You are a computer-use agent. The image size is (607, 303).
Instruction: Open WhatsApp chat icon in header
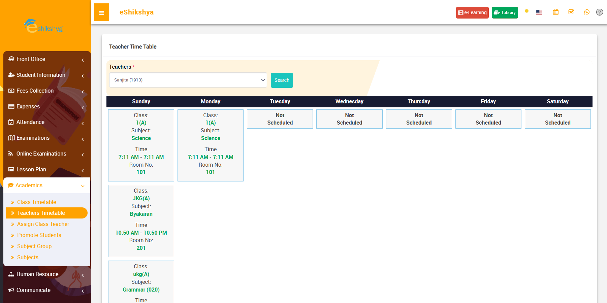(586, 12)
